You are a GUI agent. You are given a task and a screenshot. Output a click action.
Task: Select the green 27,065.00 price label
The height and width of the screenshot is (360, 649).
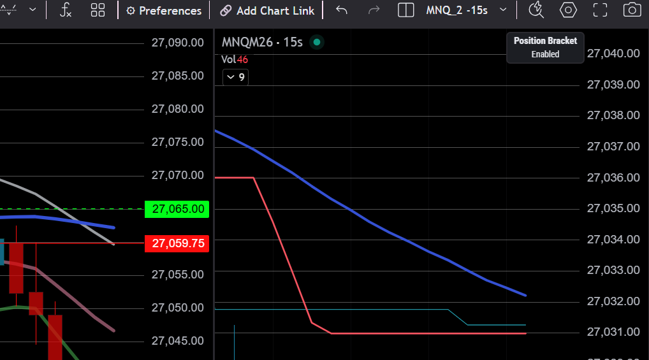tap(177, 210)
